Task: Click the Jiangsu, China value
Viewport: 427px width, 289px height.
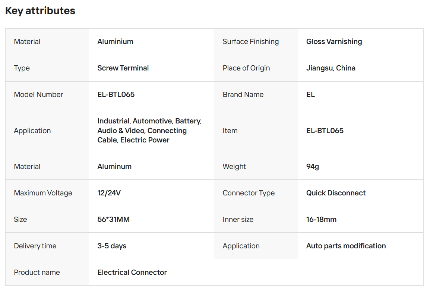Action: 330,68
